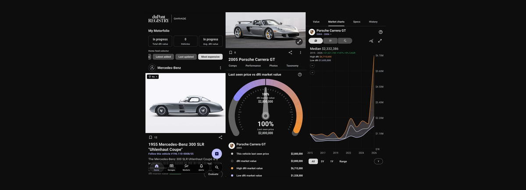Screen dimensions: 526x190
Task: Tap the purple add floating button
Action: coord(217,154)
